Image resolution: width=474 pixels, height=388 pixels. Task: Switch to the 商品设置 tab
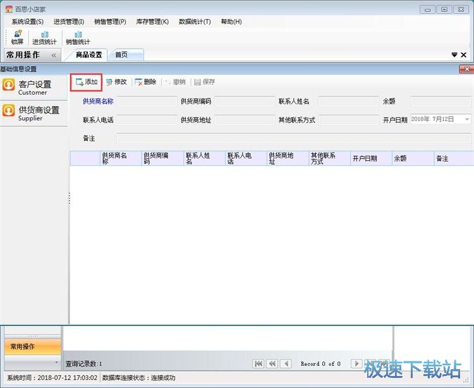click(88, 55)
